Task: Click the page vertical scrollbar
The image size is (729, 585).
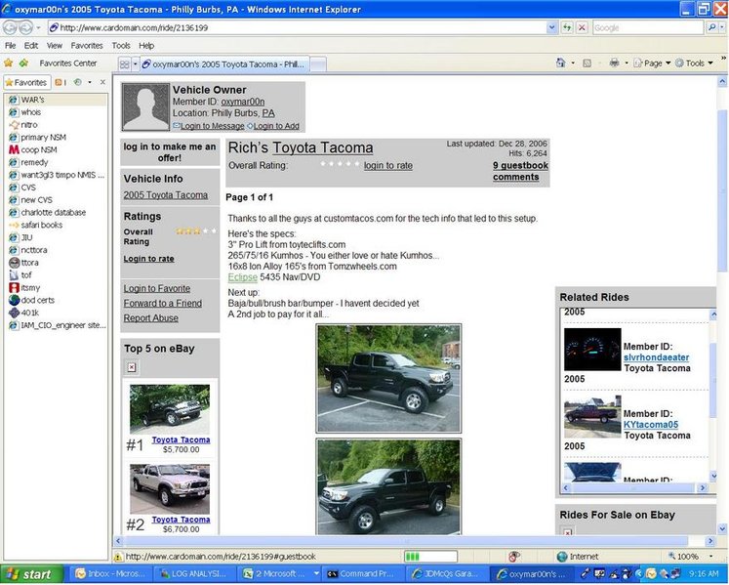Action: point(722,305)
